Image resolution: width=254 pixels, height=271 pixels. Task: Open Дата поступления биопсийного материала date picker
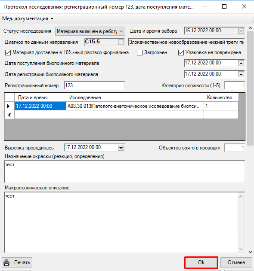(x=241, y=63)
